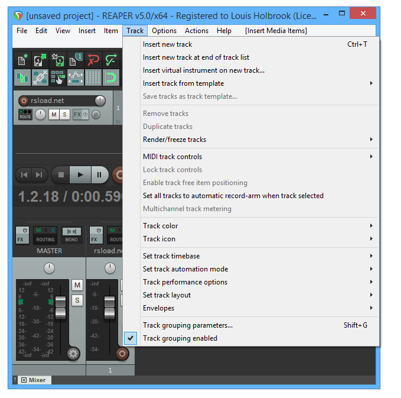Open the master track gear settings icon
This screenshot has width=401, height=398.
click(x=73, y=354)
